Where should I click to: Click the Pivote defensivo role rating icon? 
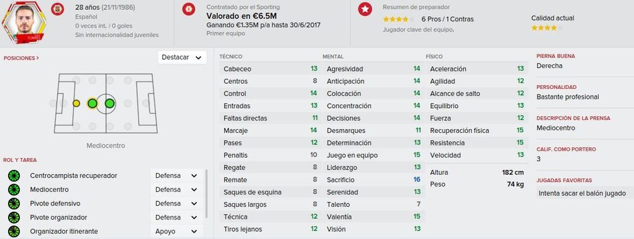pos(14,204)
